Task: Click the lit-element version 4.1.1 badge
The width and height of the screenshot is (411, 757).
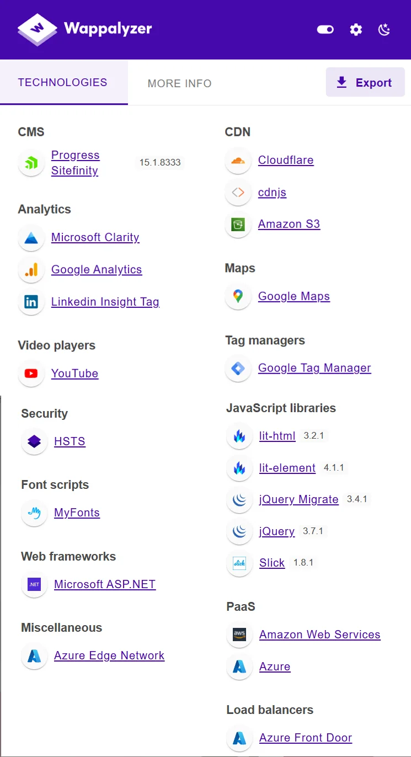Action: (334, 468)
